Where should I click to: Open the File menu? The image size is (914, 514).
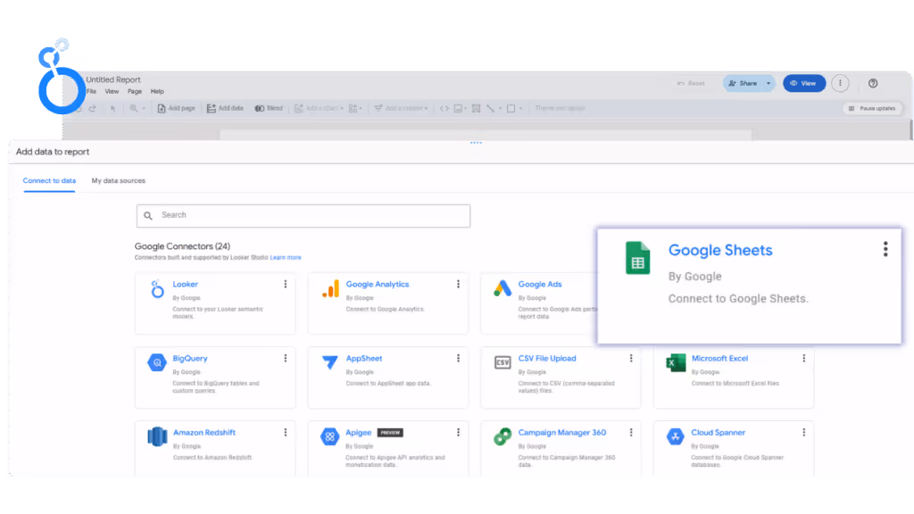coord(90,91)
